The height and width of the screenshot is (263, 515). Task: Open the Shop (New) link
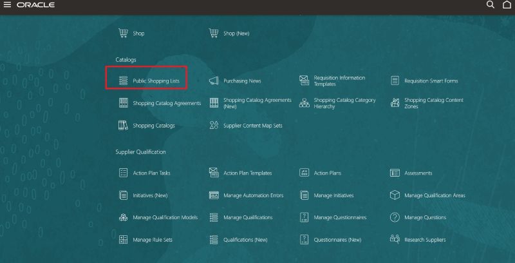[236, 34]
